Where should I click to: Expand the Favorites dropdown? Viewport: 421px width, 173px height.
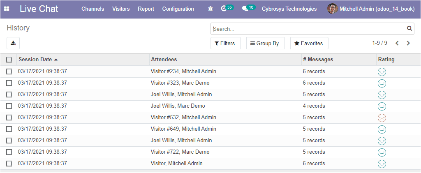[309, 43]
